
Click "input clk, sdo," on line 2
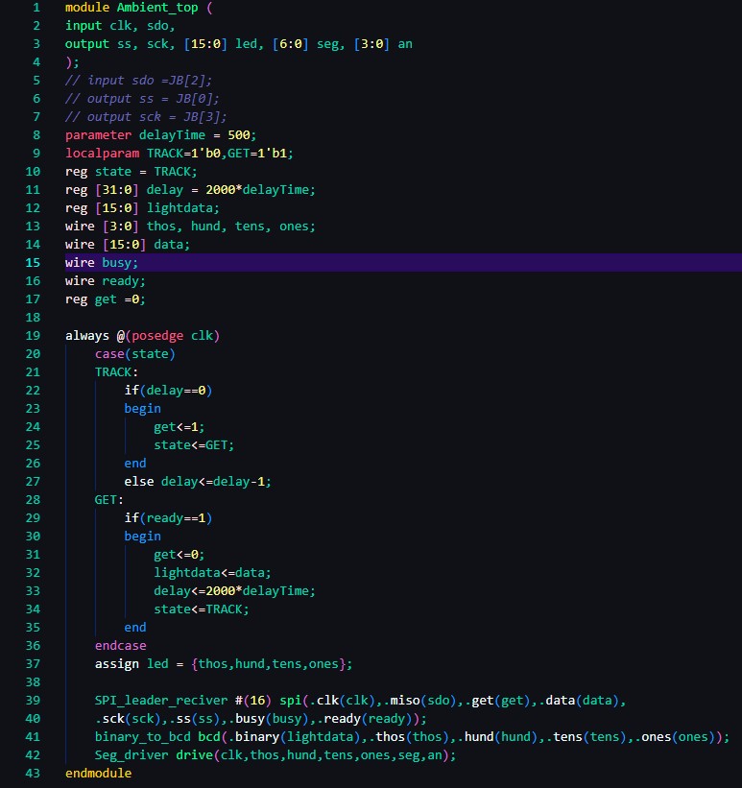point(120,26)
